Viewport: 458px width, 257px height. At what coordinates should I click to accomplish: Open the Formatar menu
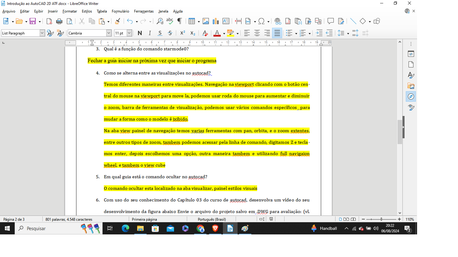70,11
